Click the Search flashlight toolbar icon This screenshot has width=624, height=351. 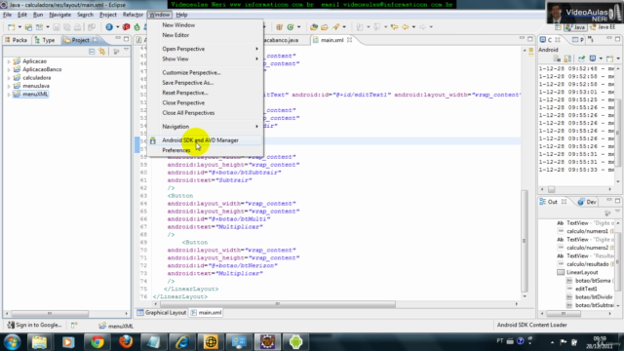336,27
